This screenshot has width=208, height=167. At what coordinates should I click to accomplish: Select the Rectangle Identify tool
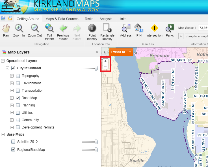tap(107, 30)
